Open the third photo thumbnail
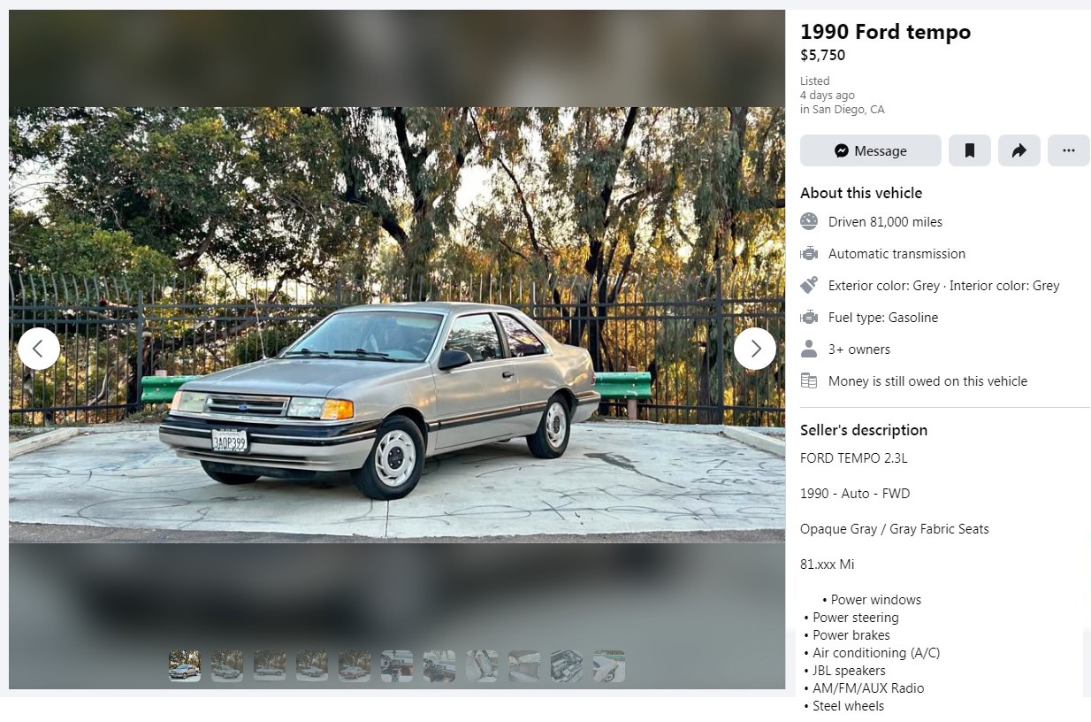Viewport: 1091px width, 722px height. tap(270, 666)
